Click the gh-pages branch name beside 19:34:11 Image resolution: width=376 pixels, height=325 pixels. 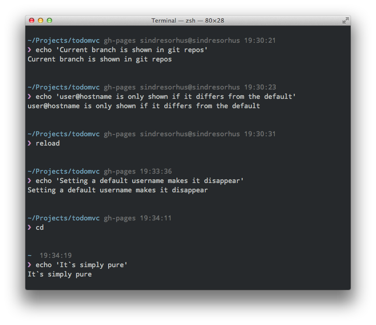click(x=120, y=218)
